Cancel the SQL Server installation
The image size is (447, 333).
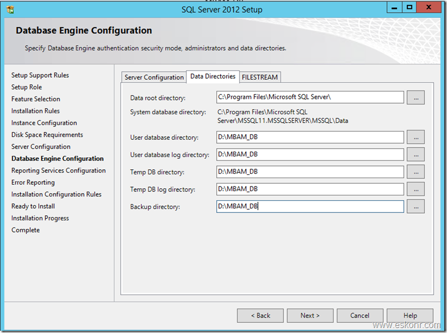[360, 315]
